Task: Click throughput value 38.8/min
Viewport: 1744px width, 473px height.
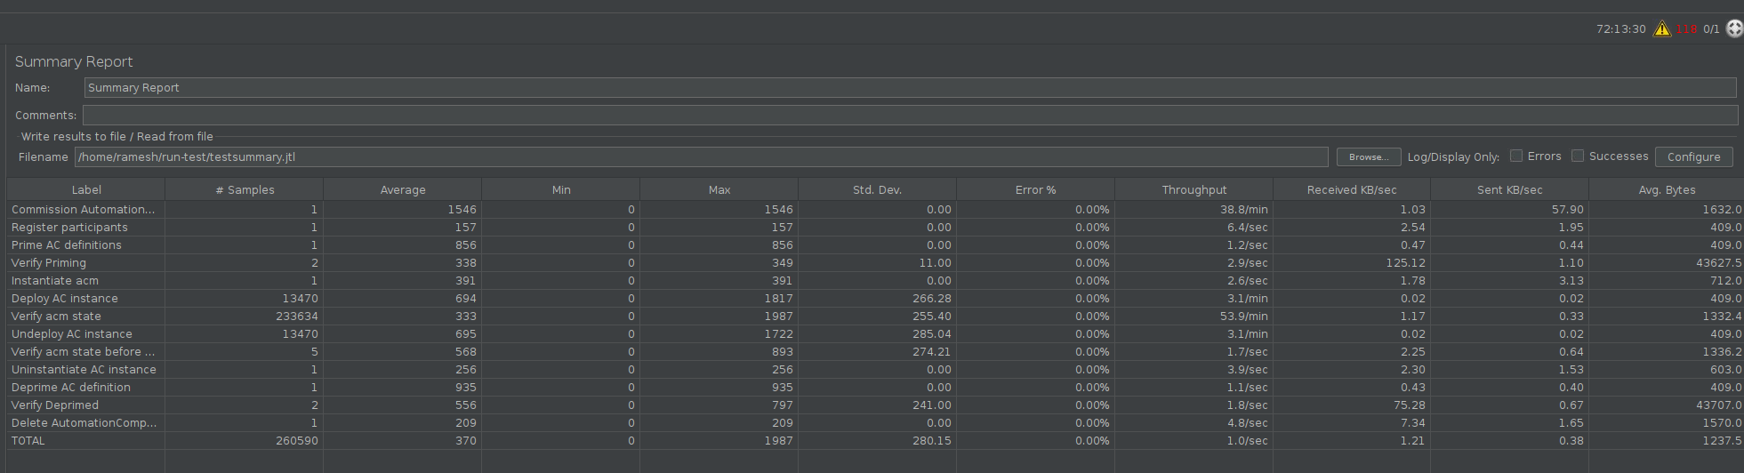Action: click(1243, 209)
